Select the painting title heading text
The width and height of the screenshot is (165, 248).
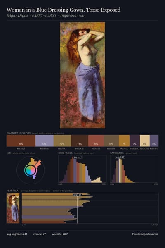pos(64,10)
